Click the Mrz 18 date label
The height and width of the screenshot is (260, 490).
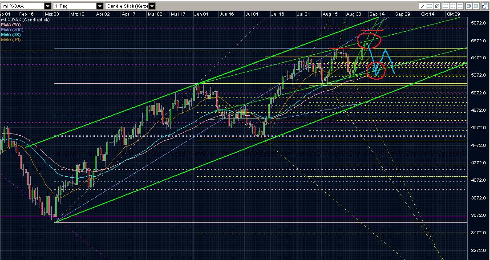[77, 14]
